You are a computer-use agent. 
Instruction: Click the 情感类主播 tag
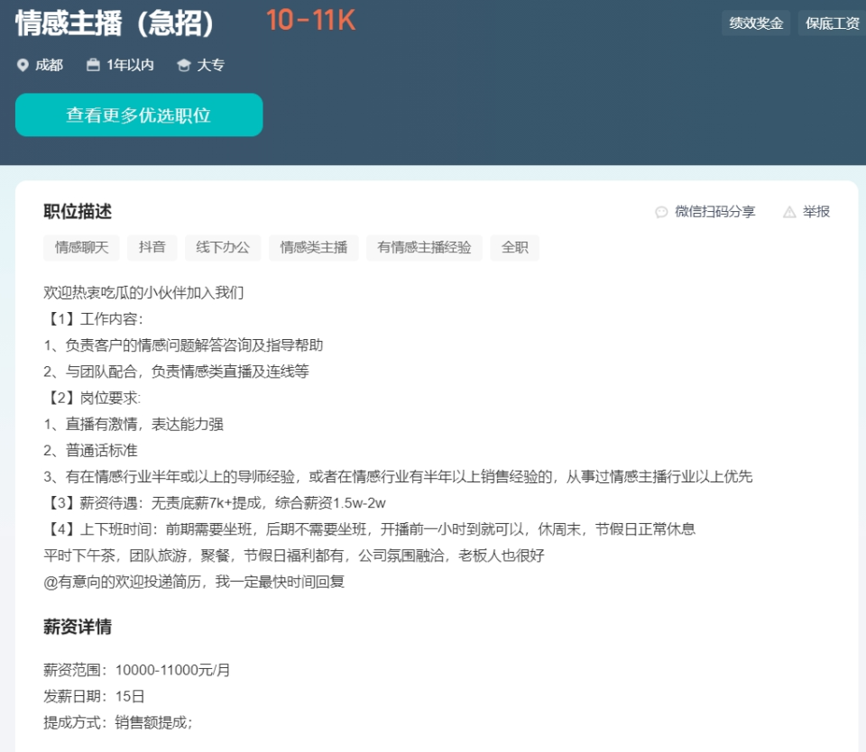point(313,247)
